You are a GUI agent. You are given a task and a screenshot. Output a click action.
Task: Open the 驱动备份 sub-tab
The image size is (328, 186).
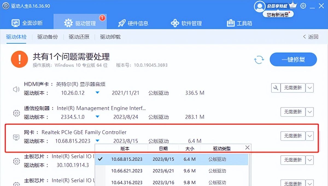click(x=48, y=37)
